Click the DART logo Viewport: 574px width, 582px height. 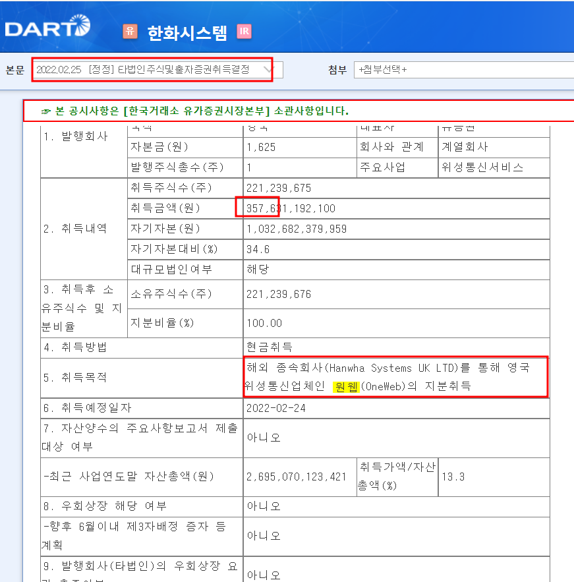coord(47,26)
